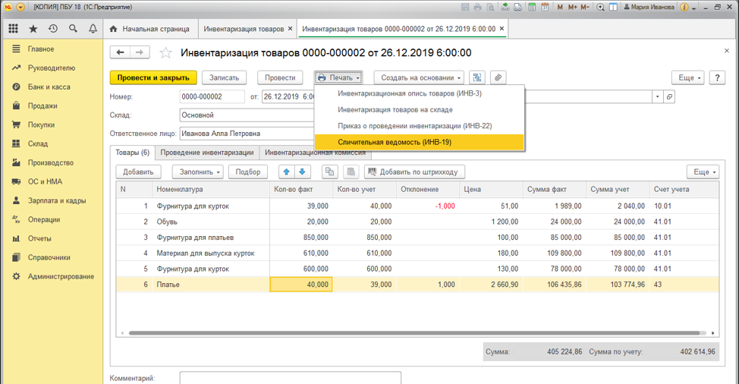Click the search magnifier icon
739x384 pixels.
(x=73, y=29)
